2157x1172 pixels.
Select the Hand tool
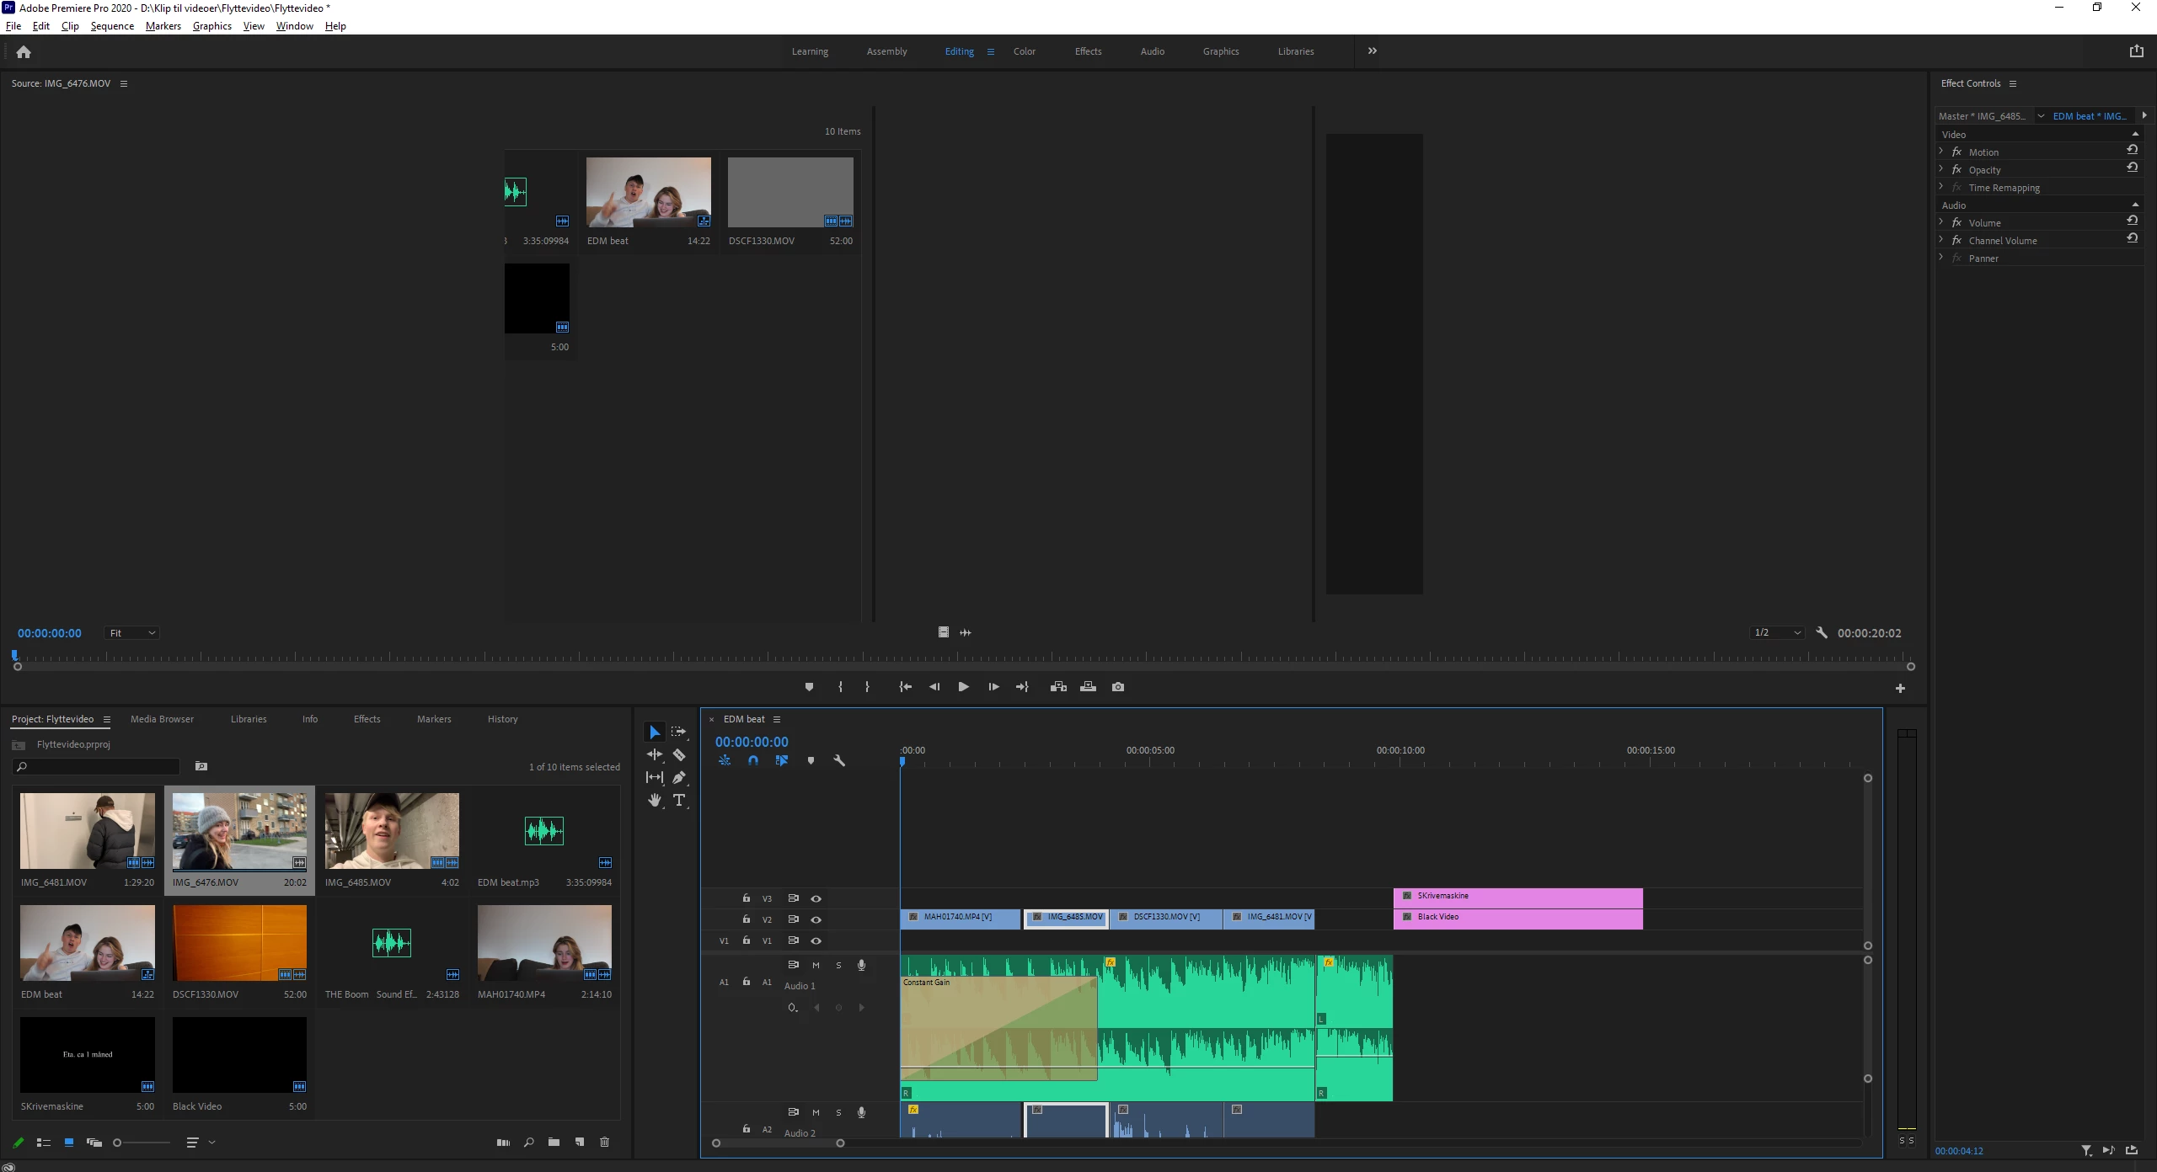[x=655, y=800]
